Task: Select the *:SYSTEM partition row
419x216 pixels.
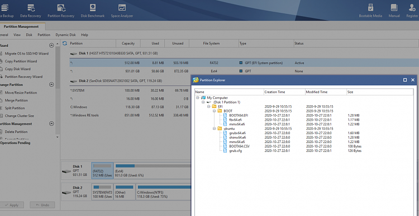Action: pos(130,91)
